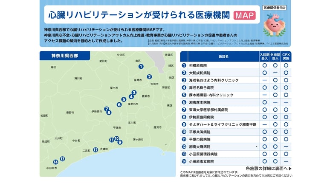The width and height of the screenshot is (327, 183).
Task: Click 外来期受入 circle for 平塚市民病院
Action: [275, 139]
